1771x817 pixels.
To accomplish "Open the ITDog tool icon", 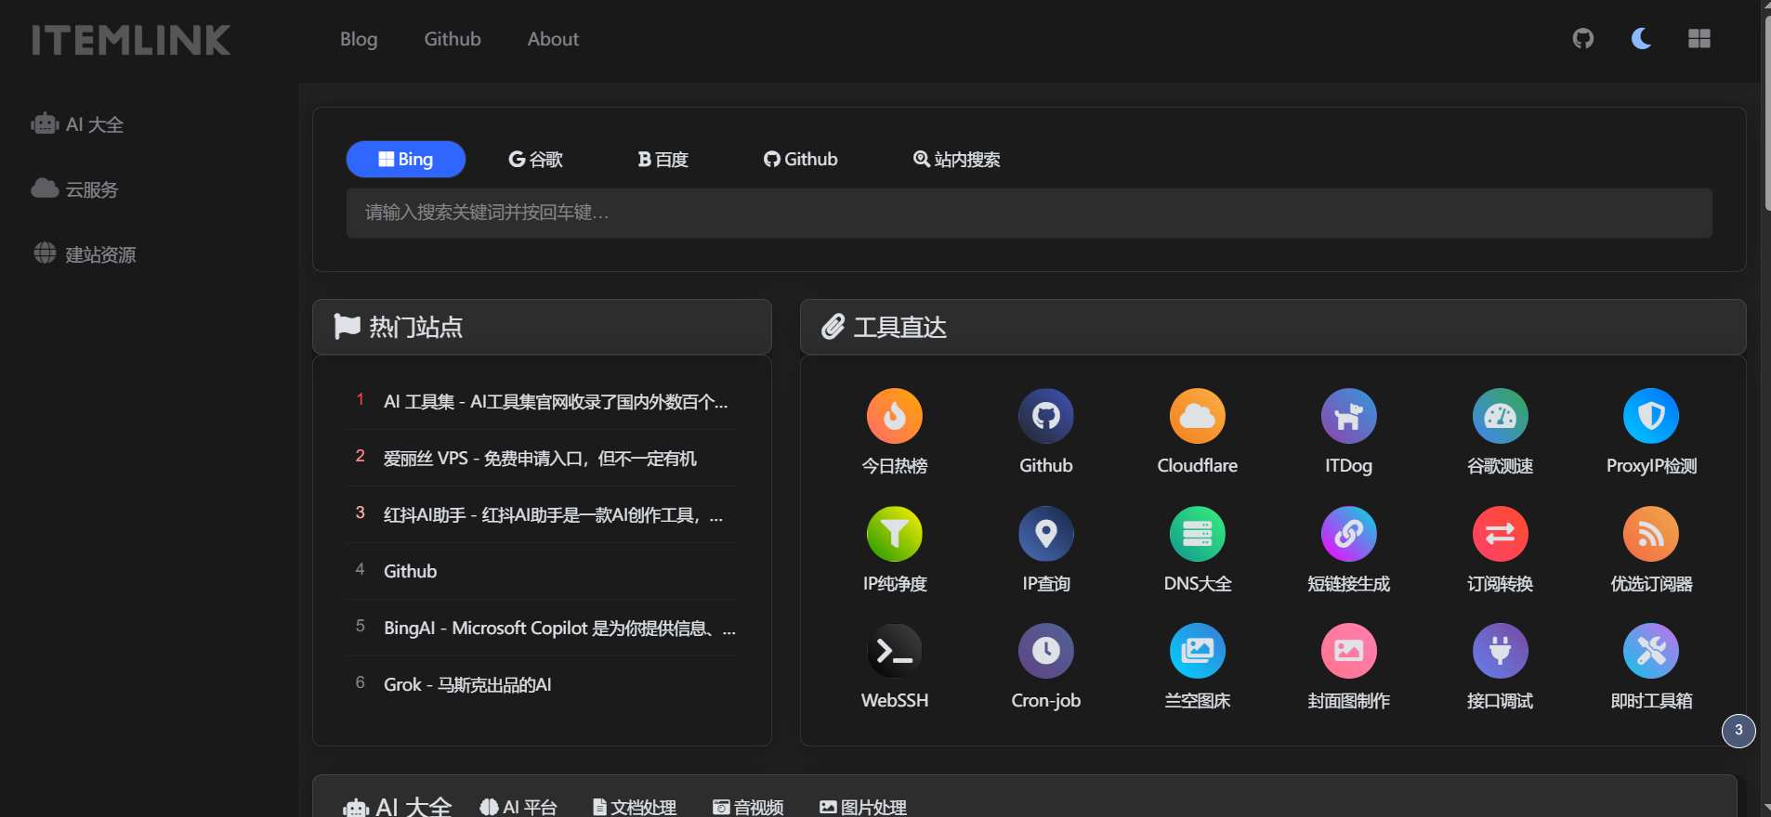I will tap(1349, 416).
